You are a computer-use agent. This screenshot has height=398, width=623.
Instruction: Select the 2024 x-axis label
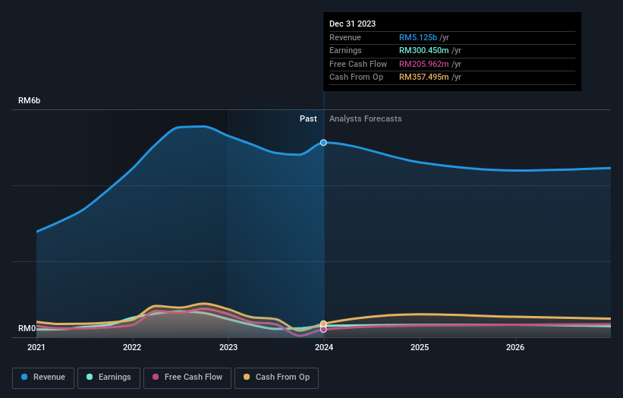(324, 347)
